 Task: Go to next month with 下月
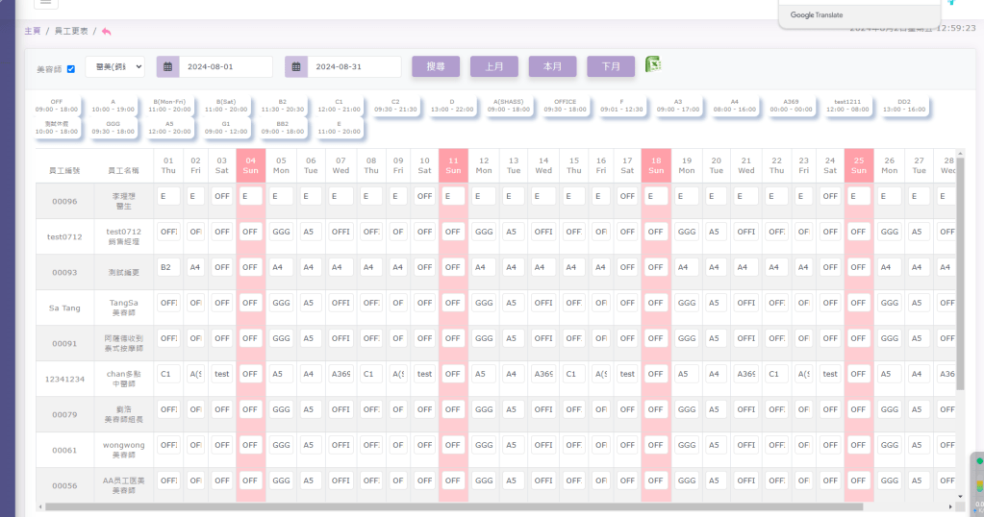tap(611, 67)
